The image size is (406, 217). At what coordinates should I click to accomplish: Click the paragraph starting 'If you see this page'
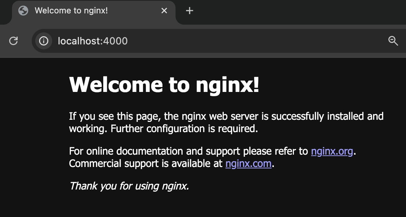pyautogui.click(x=226, y=122)
